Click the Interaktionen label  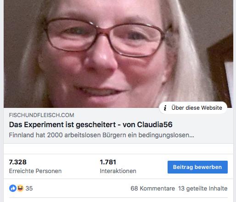click(x=118, y=171)
